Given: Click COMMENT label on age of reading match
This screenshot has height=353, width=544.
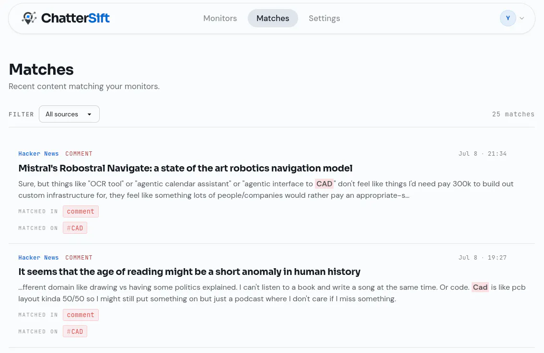Looking at the screenshot, I should tap(79, 258).
